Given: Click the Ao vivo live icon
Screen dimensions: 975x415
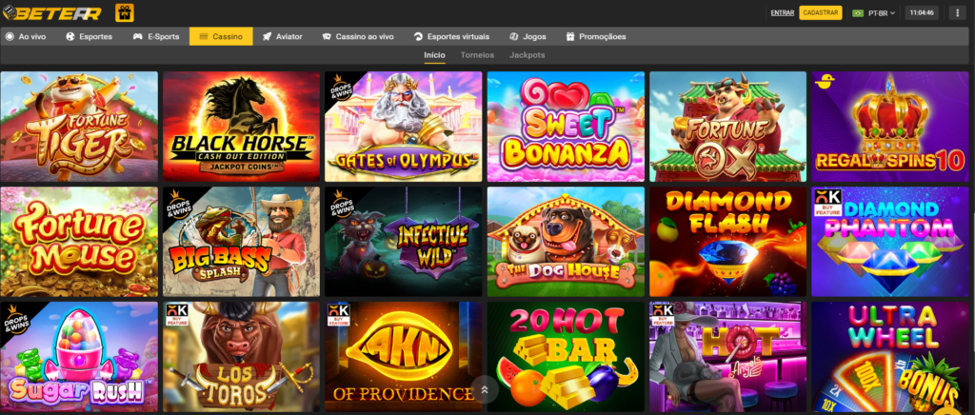Looking at the screenshot, I should pos(10,37).
